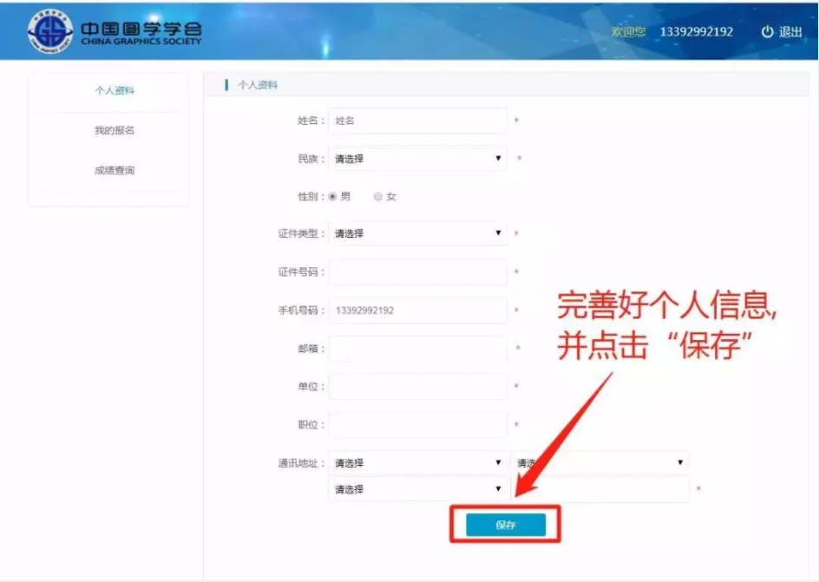Viewport: 819px width, 582px height.
Task: Click the 姓名 name input field
Action: tap(417, 121)
